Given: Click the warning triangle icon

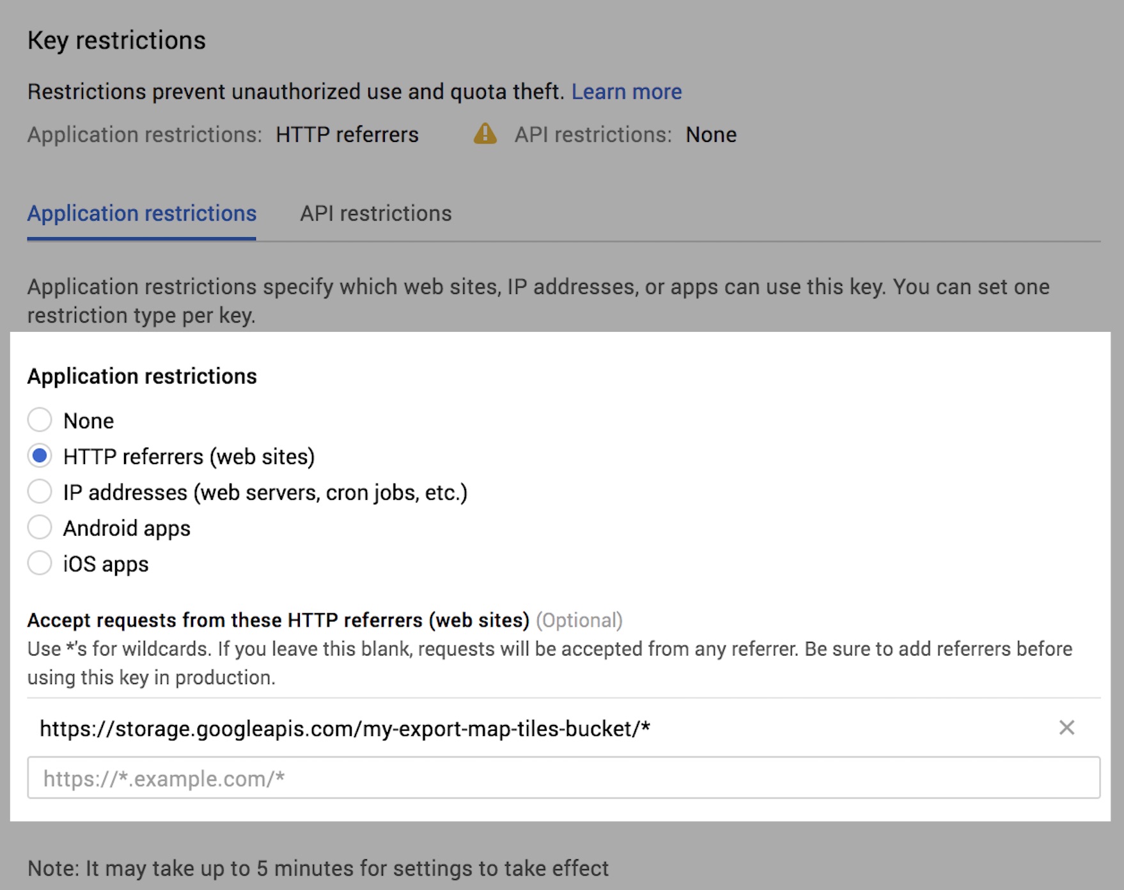Looking at the screenshot, I should (x=485, y=134).
